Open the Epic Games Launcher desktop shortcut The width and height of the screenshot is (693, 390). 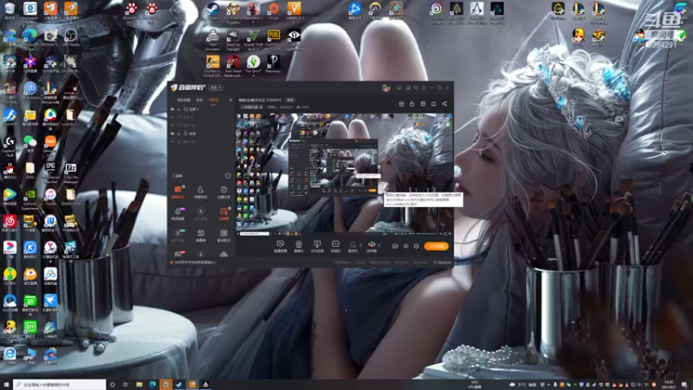coord(50,172)
